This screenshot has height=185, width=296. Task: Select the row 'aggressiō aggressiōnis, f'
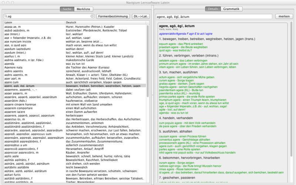coord(75,149)
